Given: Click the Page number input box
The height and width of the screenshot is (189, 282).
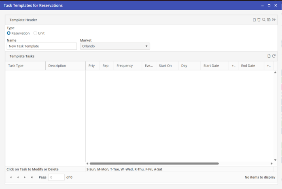Looking at the screenshot, I should tap(56, 177).
